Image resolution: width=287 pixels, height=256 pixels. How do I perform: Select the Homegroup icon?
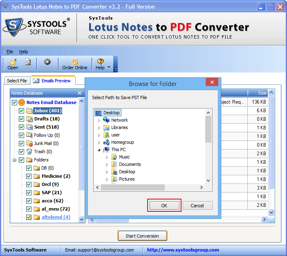pos(106,142)
